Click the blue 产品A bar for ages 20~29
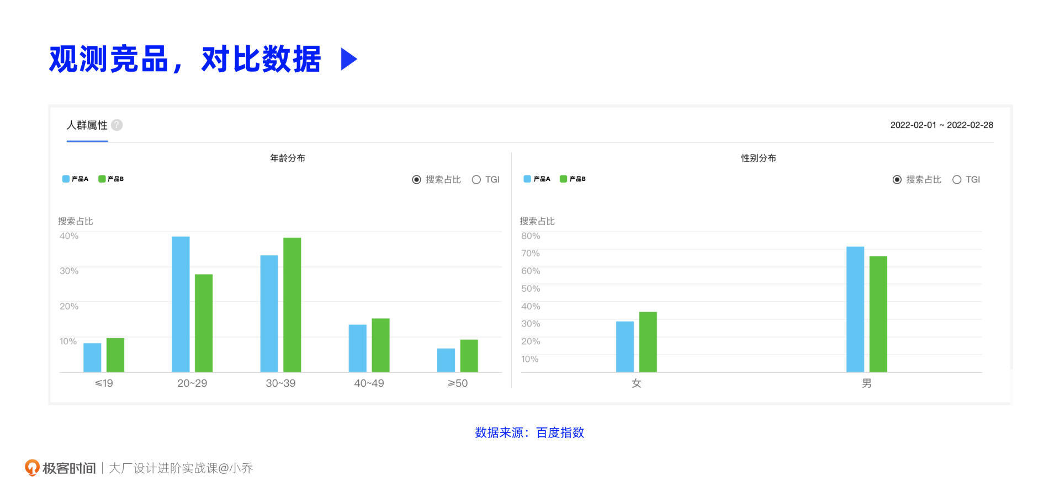 tap(181, 304)
